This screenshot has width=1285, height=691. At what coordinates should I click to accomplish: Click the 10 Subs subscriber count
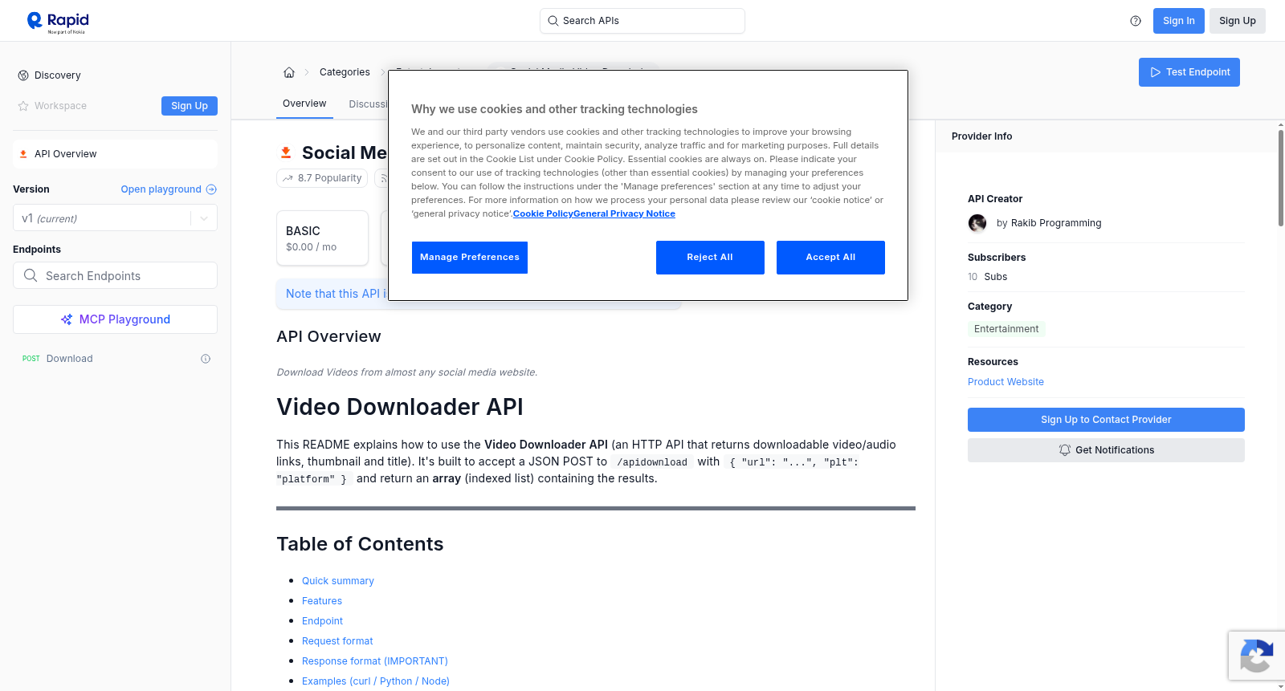click(x=987, y=277)
